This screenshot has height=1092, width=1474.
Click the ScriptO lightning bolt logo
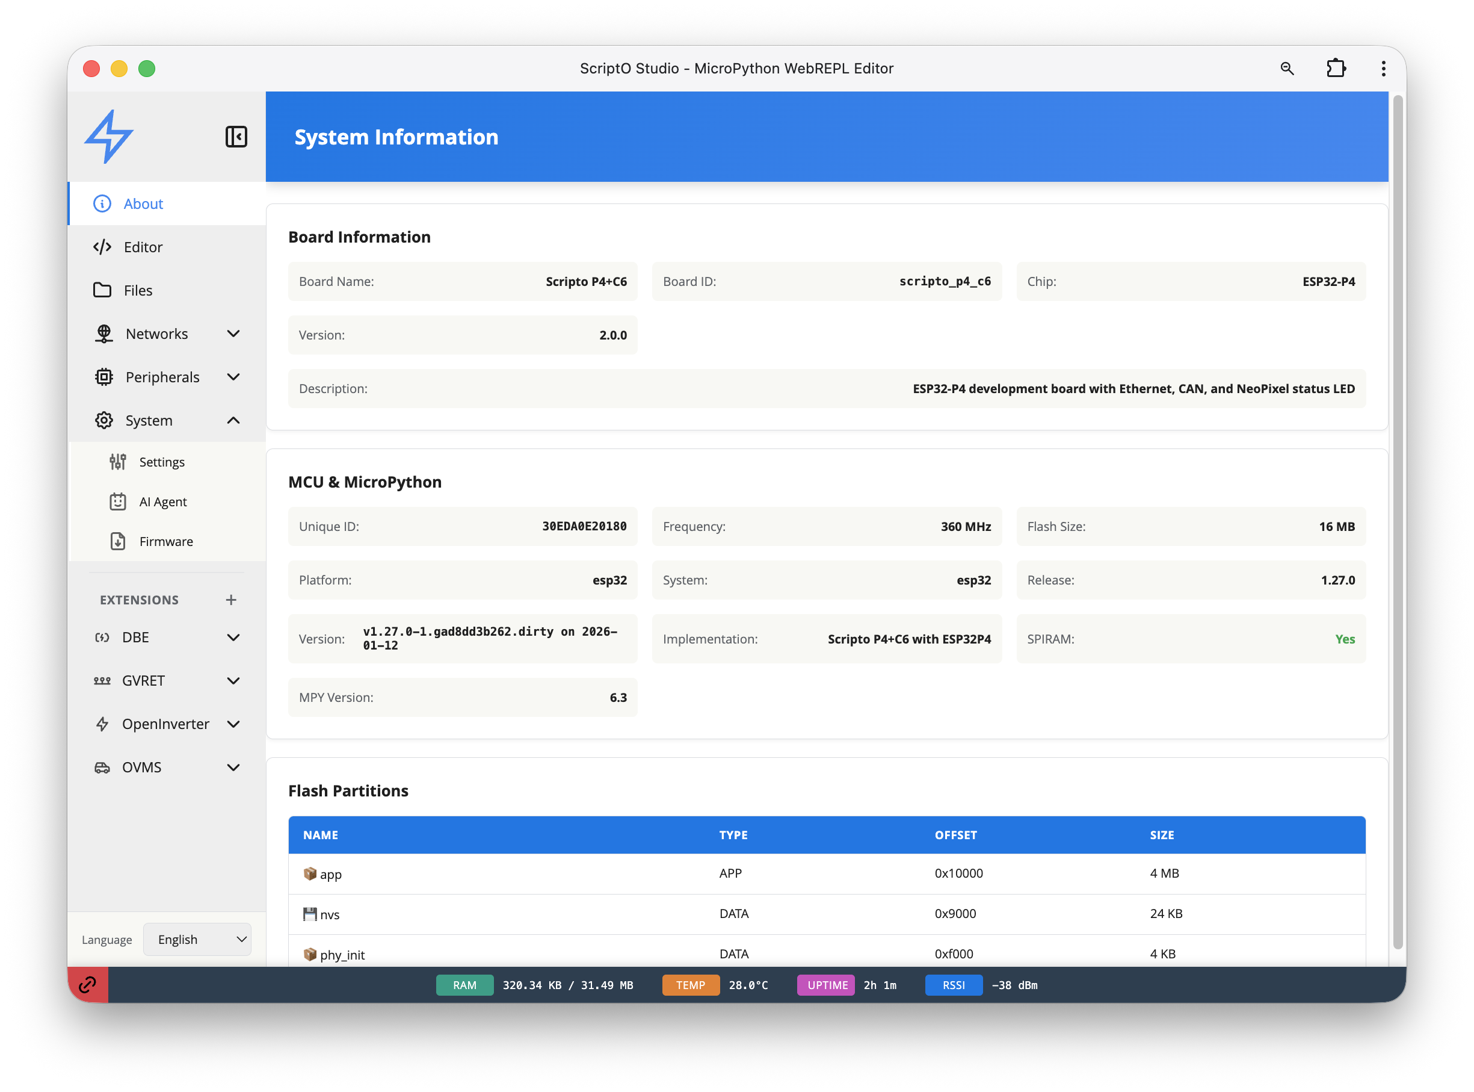109,137
